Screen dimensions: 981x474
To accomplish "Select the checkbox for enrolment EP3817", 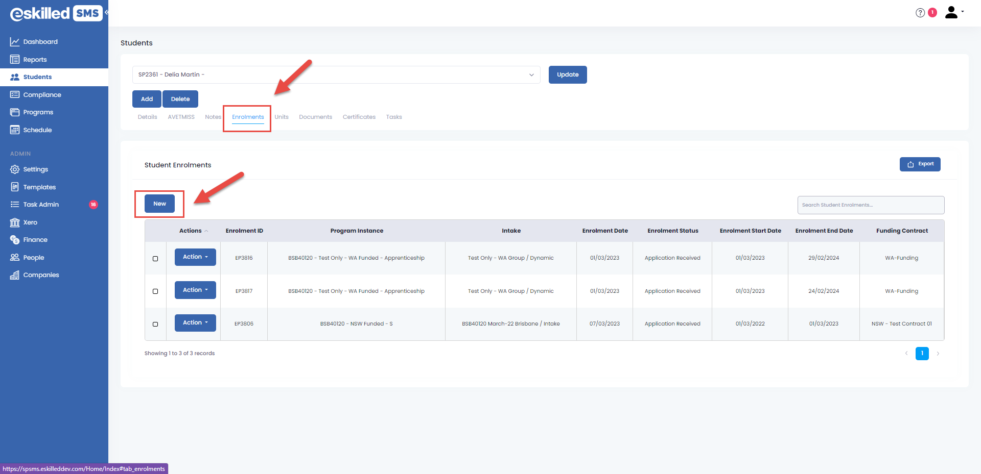I will click(155, 291).
